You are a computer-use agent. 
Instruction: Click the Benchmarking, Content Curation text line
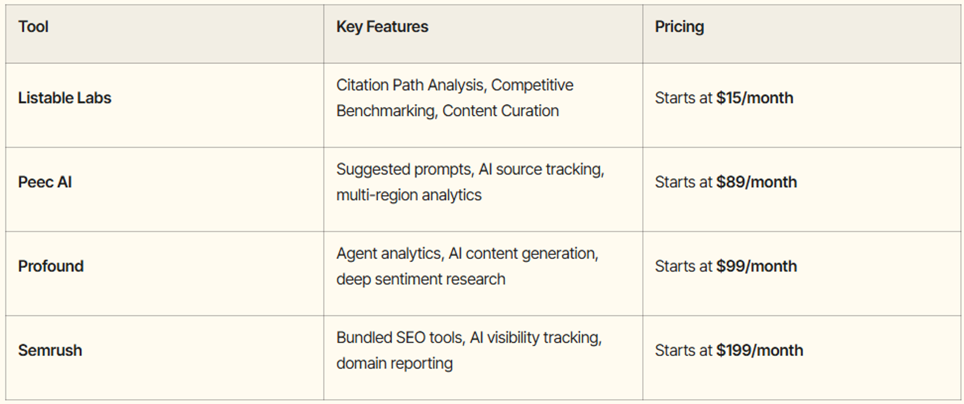[447, 111]
